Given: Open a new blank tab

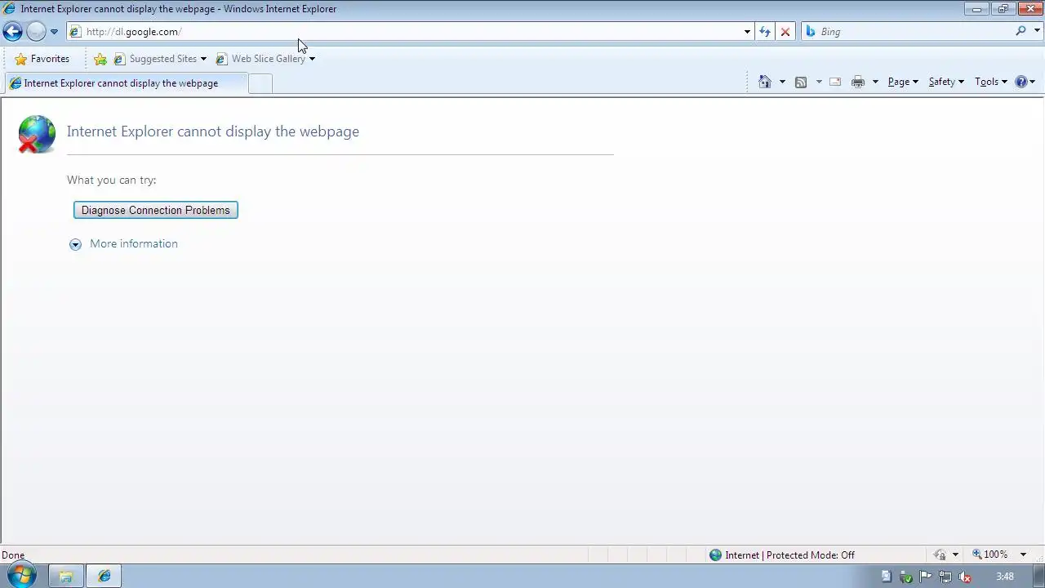Looking at the screenshot, I should click(x=260, y=83).
